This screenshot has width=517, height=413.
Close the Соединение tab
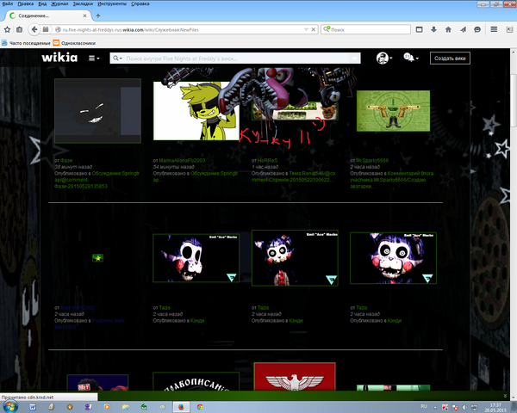[x=84, y=15]
